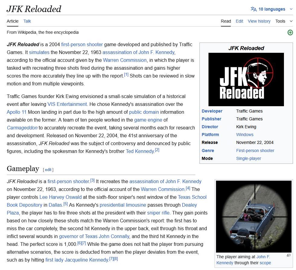This screenshot has height=270, width=296.
Task: Click the language translation icon
Action: (x=253, y=9)
